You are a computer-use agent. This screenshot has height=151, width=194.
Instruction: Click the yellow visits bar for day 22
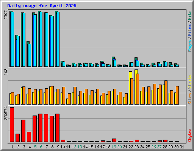pos(130,88)
